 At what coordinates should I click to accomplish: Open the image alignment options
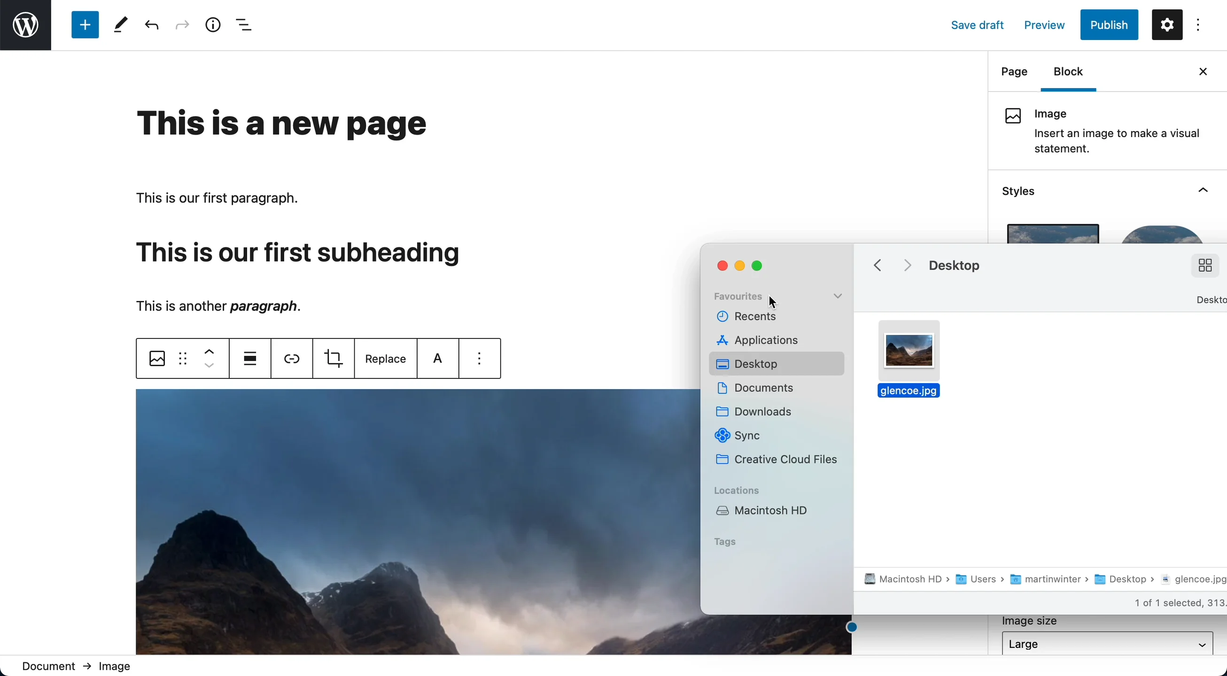tap(250, 359)
